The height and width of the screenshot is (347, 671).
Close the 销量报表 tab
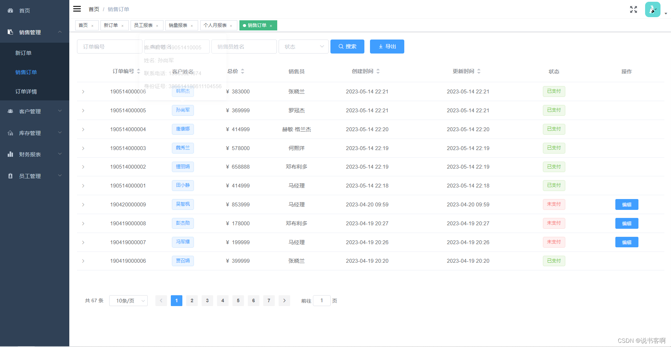coord(192,26)
